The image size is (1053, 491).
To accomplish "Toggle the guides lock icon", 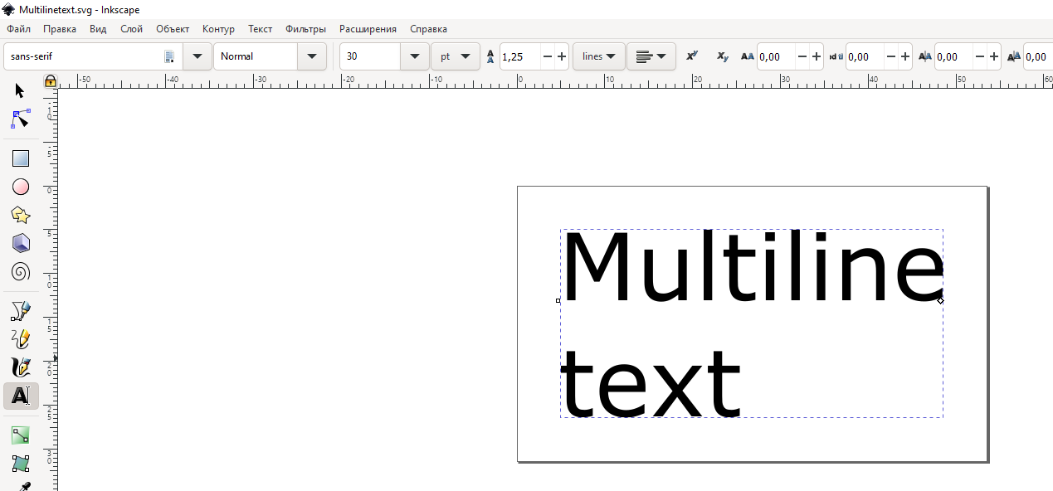I will [x=51, y=81].
